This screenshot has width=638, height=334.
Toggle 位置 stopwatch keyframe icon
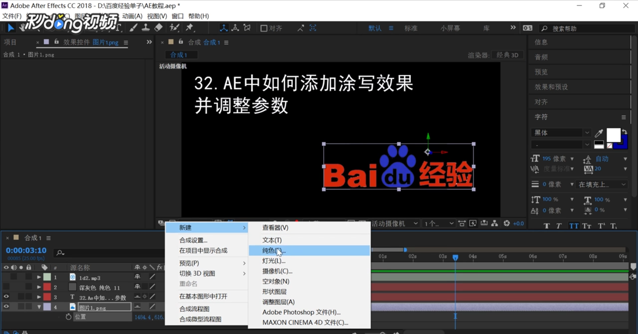(x=68, y=317)
